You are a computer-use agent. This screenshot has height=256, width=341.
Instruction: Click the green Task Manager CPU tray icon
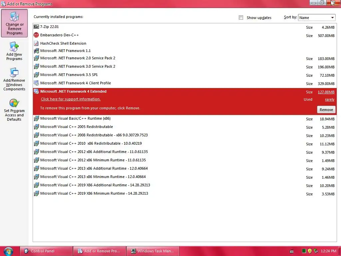click(x=304, y=251)
